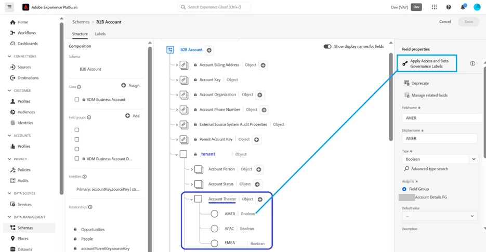Image resolution: width=486 pixels, height=252 pixels.
Task: Collapse the PRIVACY section
Action: 9,159
